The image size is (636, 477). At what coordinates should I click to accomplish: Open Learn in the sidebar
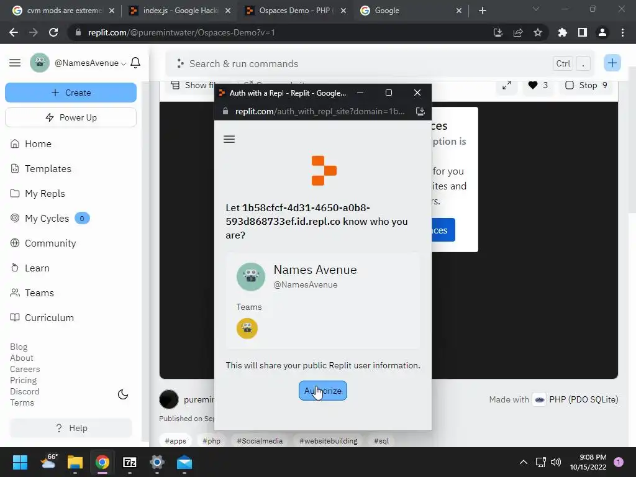30,268
